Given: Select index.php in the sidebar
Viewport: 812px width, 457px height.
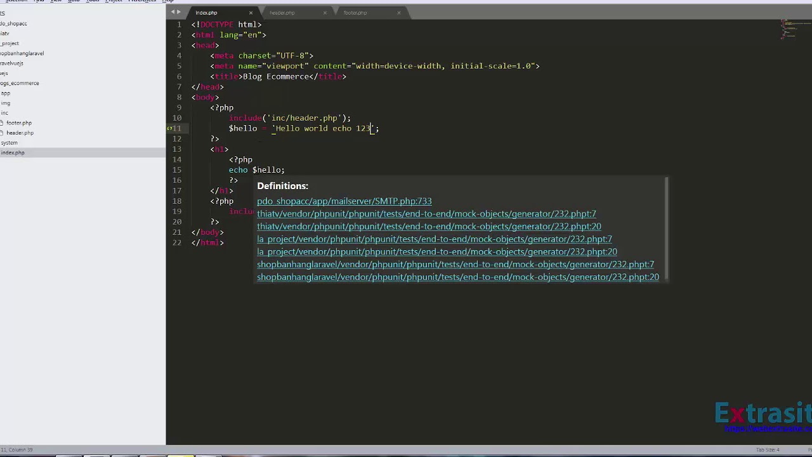Looking at the screenshot, I should pyautogui.click(x=13, y=153).
